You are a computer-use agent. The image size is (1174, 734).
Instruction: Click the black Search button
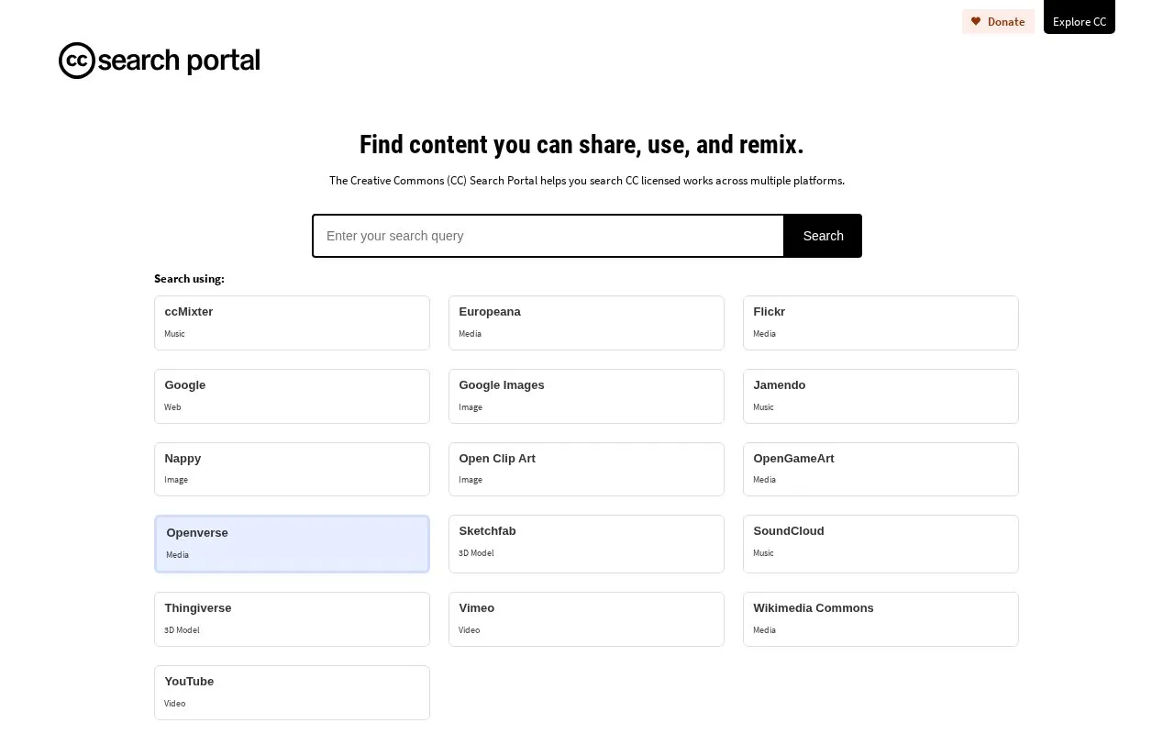click(x=823, y=236)
